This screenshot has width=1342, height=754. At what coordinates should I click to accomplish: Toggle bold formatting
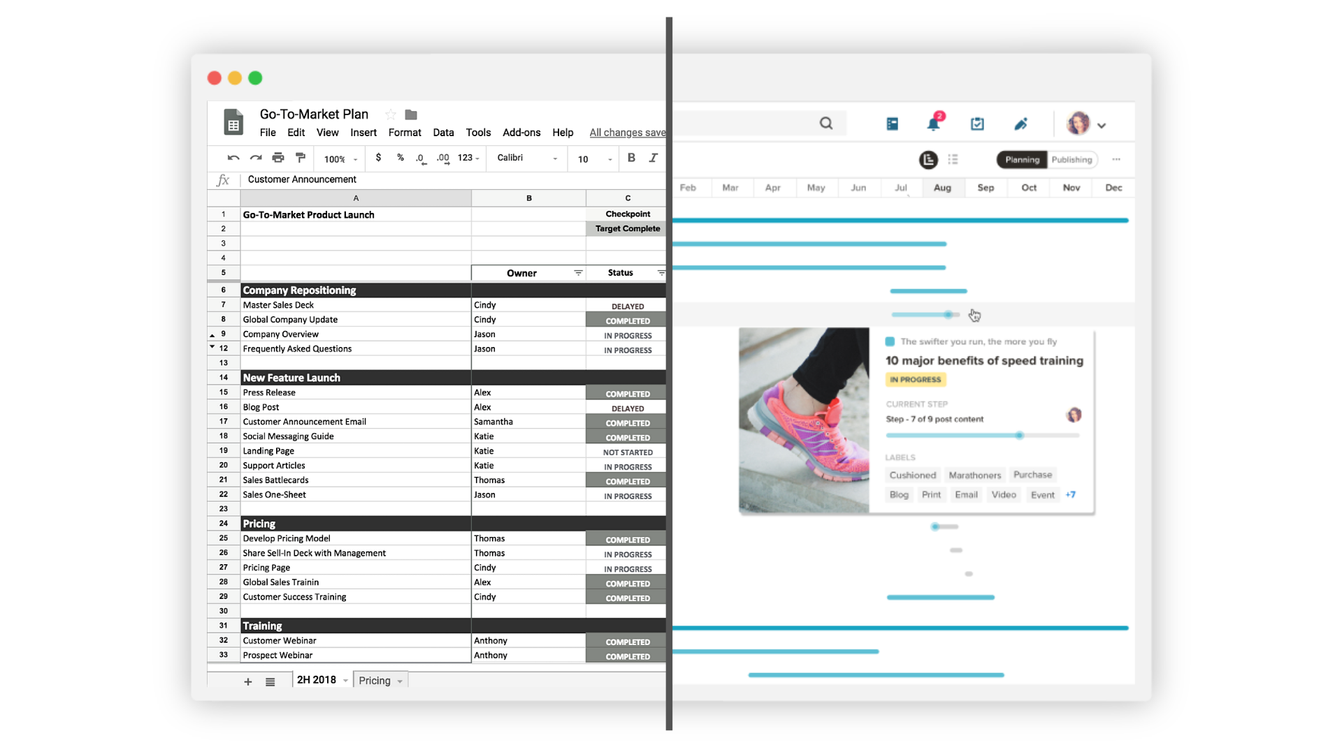(x=631, y=158)
